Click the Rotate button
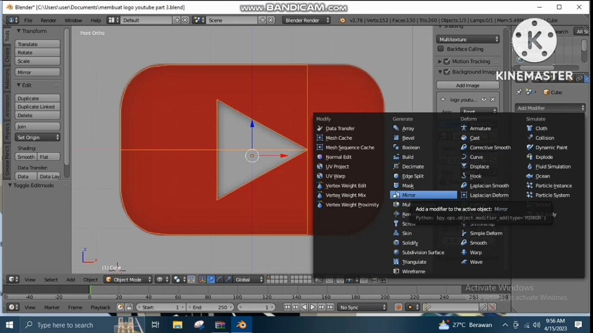 [x=37, y=53]
